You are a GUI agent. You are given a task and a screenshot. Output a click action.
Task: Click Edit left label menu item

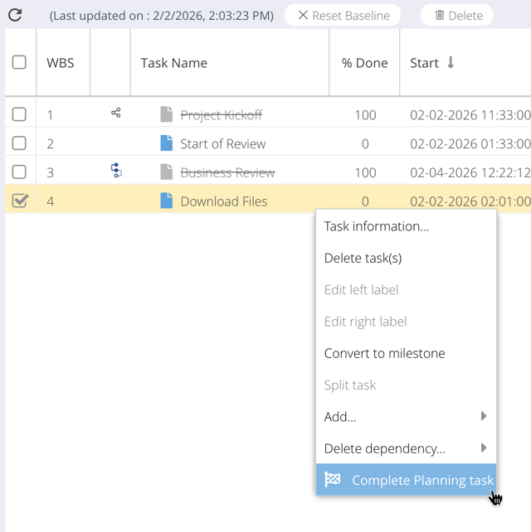pos(406,290)
